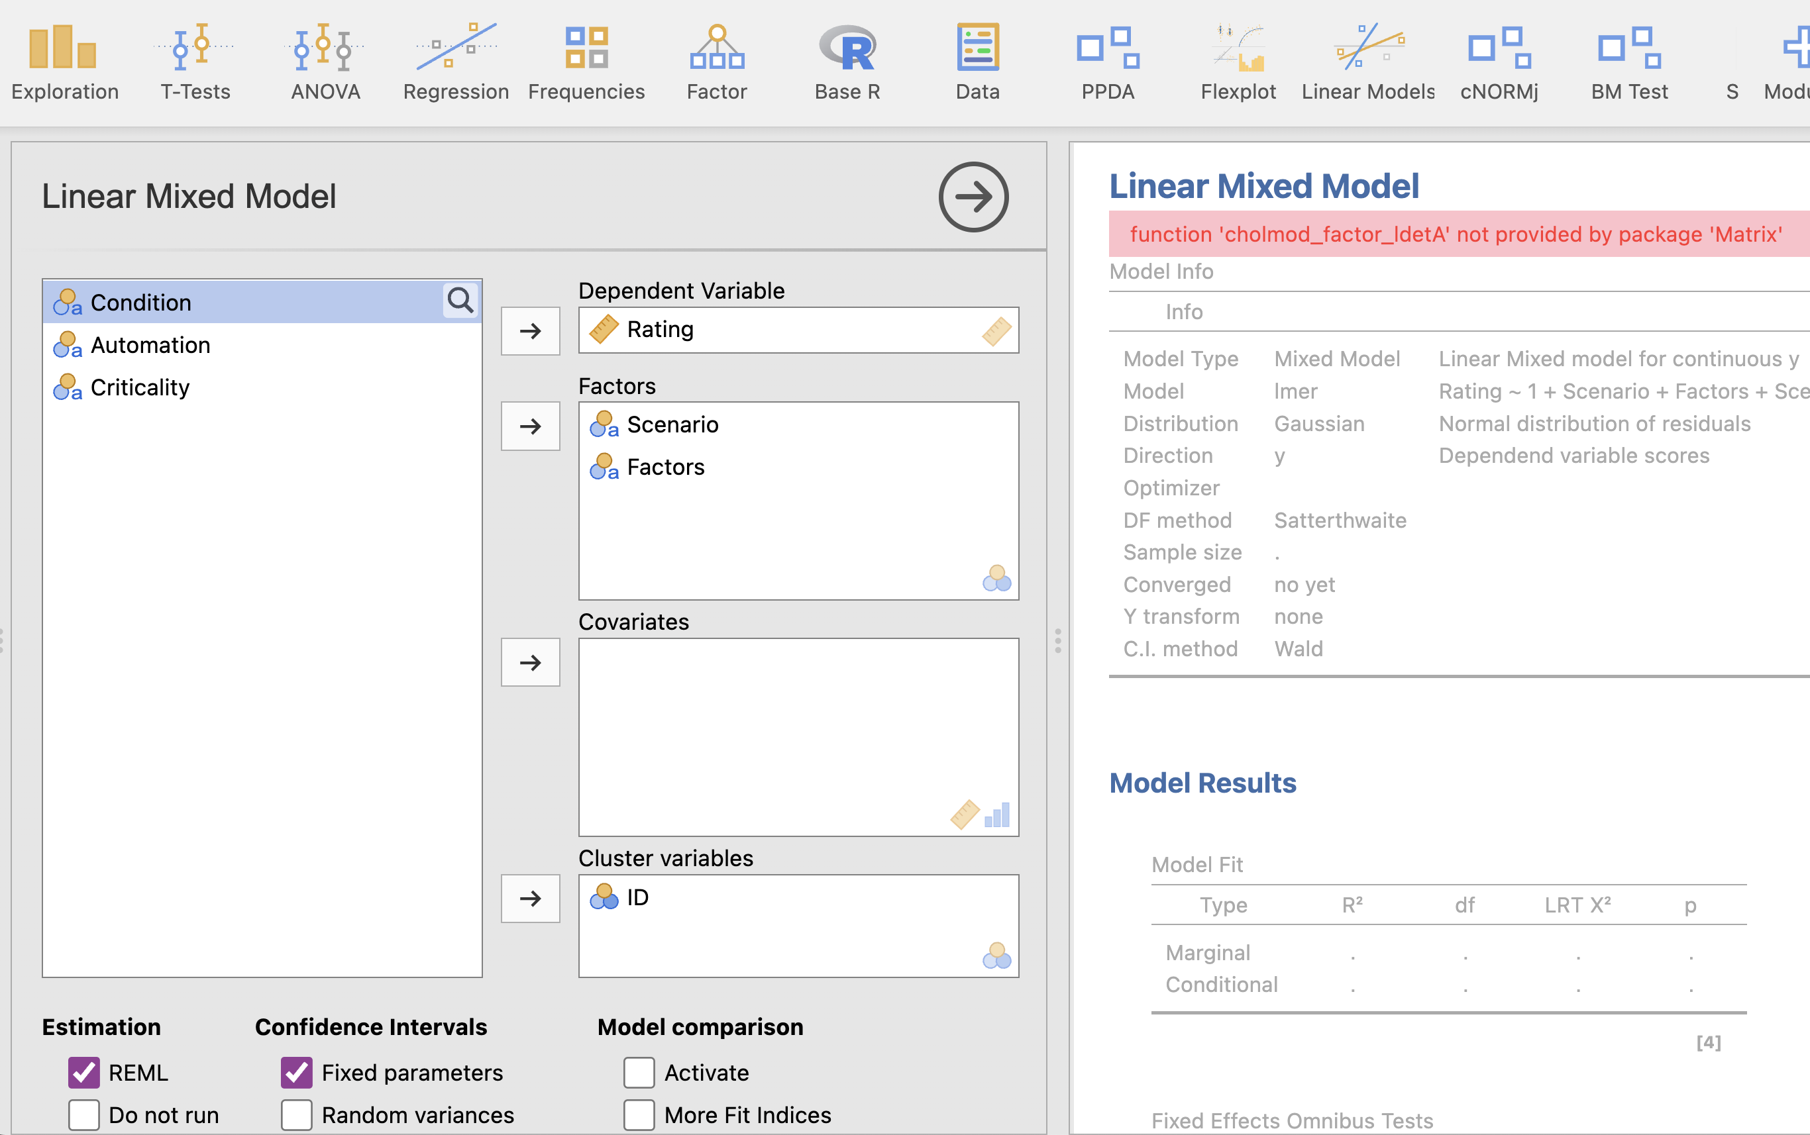Move variable to Covariates box

coord(530,662)
